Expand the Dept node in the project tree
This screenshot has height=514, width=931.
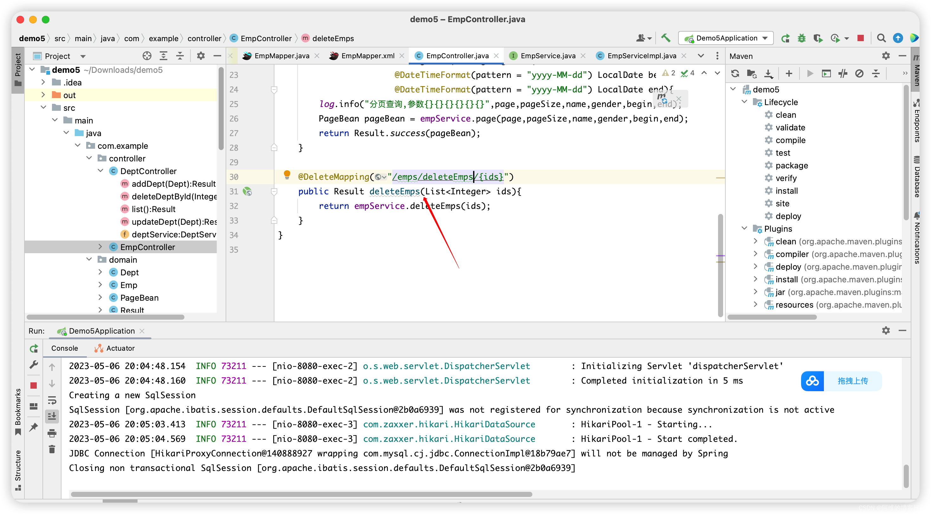100,272
